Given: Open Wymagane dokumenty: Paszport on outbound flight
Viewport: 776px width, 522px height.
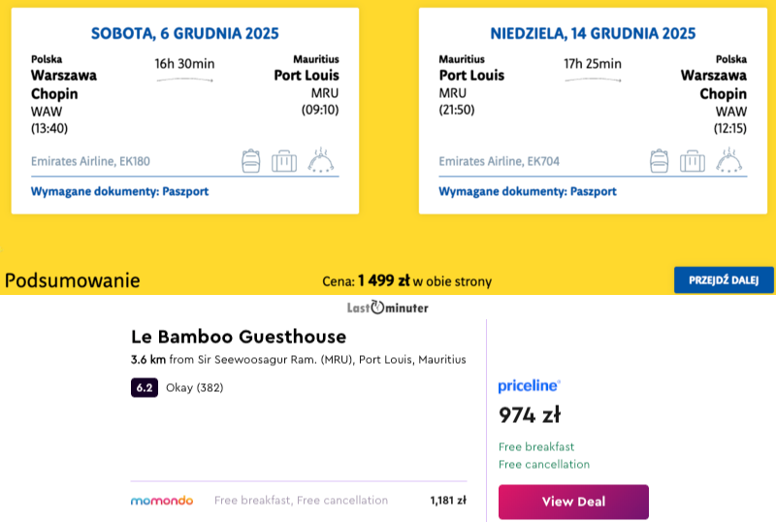Looking at the screenshot, I should coord(119,191).
